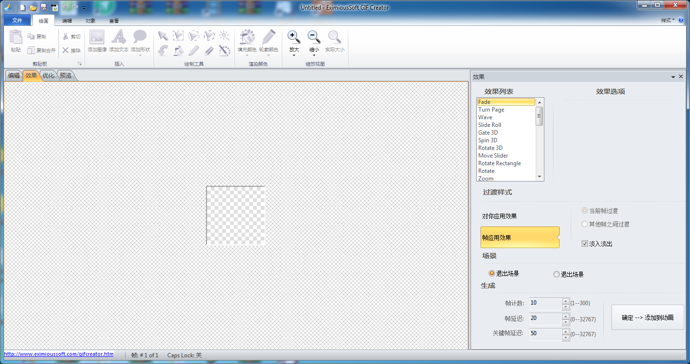Click the selected 退出场景 radio button
The image size is (690, 364).
492,273
